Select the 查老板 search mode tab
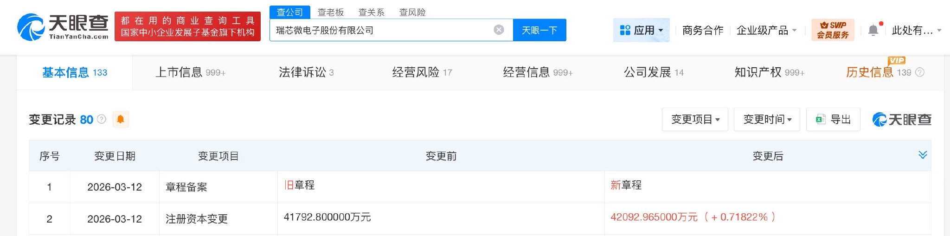The height and width of the screenshot is (236, 950). [330, 12]
